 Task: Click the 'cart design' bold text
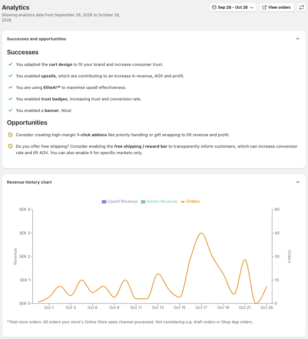point(61,64)
